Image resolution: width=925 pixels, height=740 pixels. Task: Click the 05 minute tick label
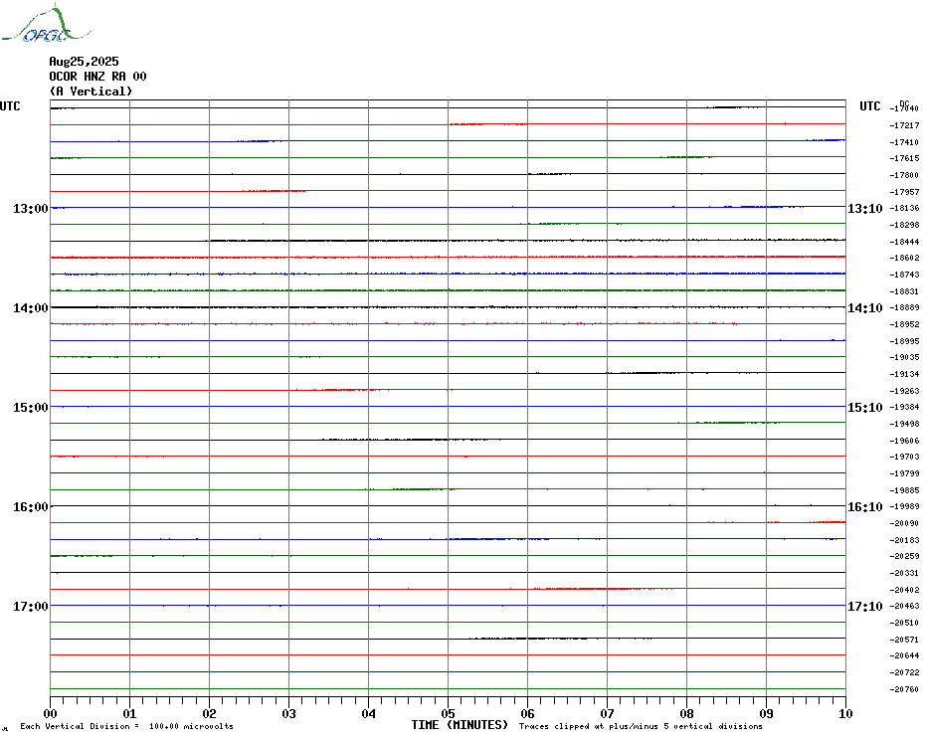448,714
